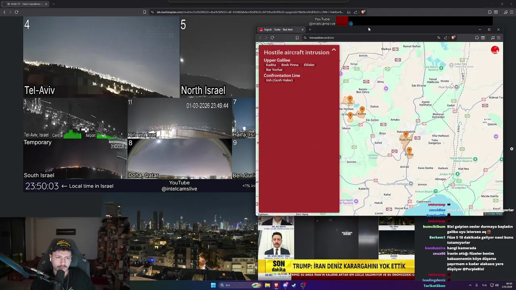The width and height of the screenshot is (516, 290).
Task: Go back in the Red Alert browser window
Action: coord(260,37)
